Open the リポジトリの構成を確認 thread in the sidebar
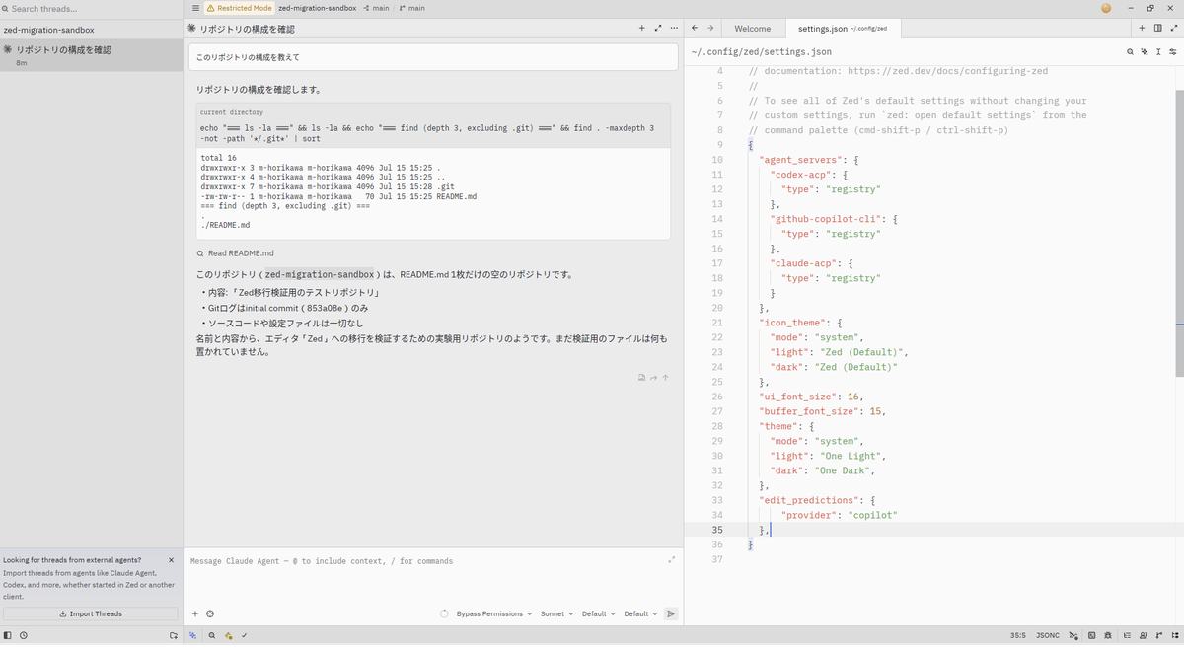1184x649 pixels. click(91, 54)
